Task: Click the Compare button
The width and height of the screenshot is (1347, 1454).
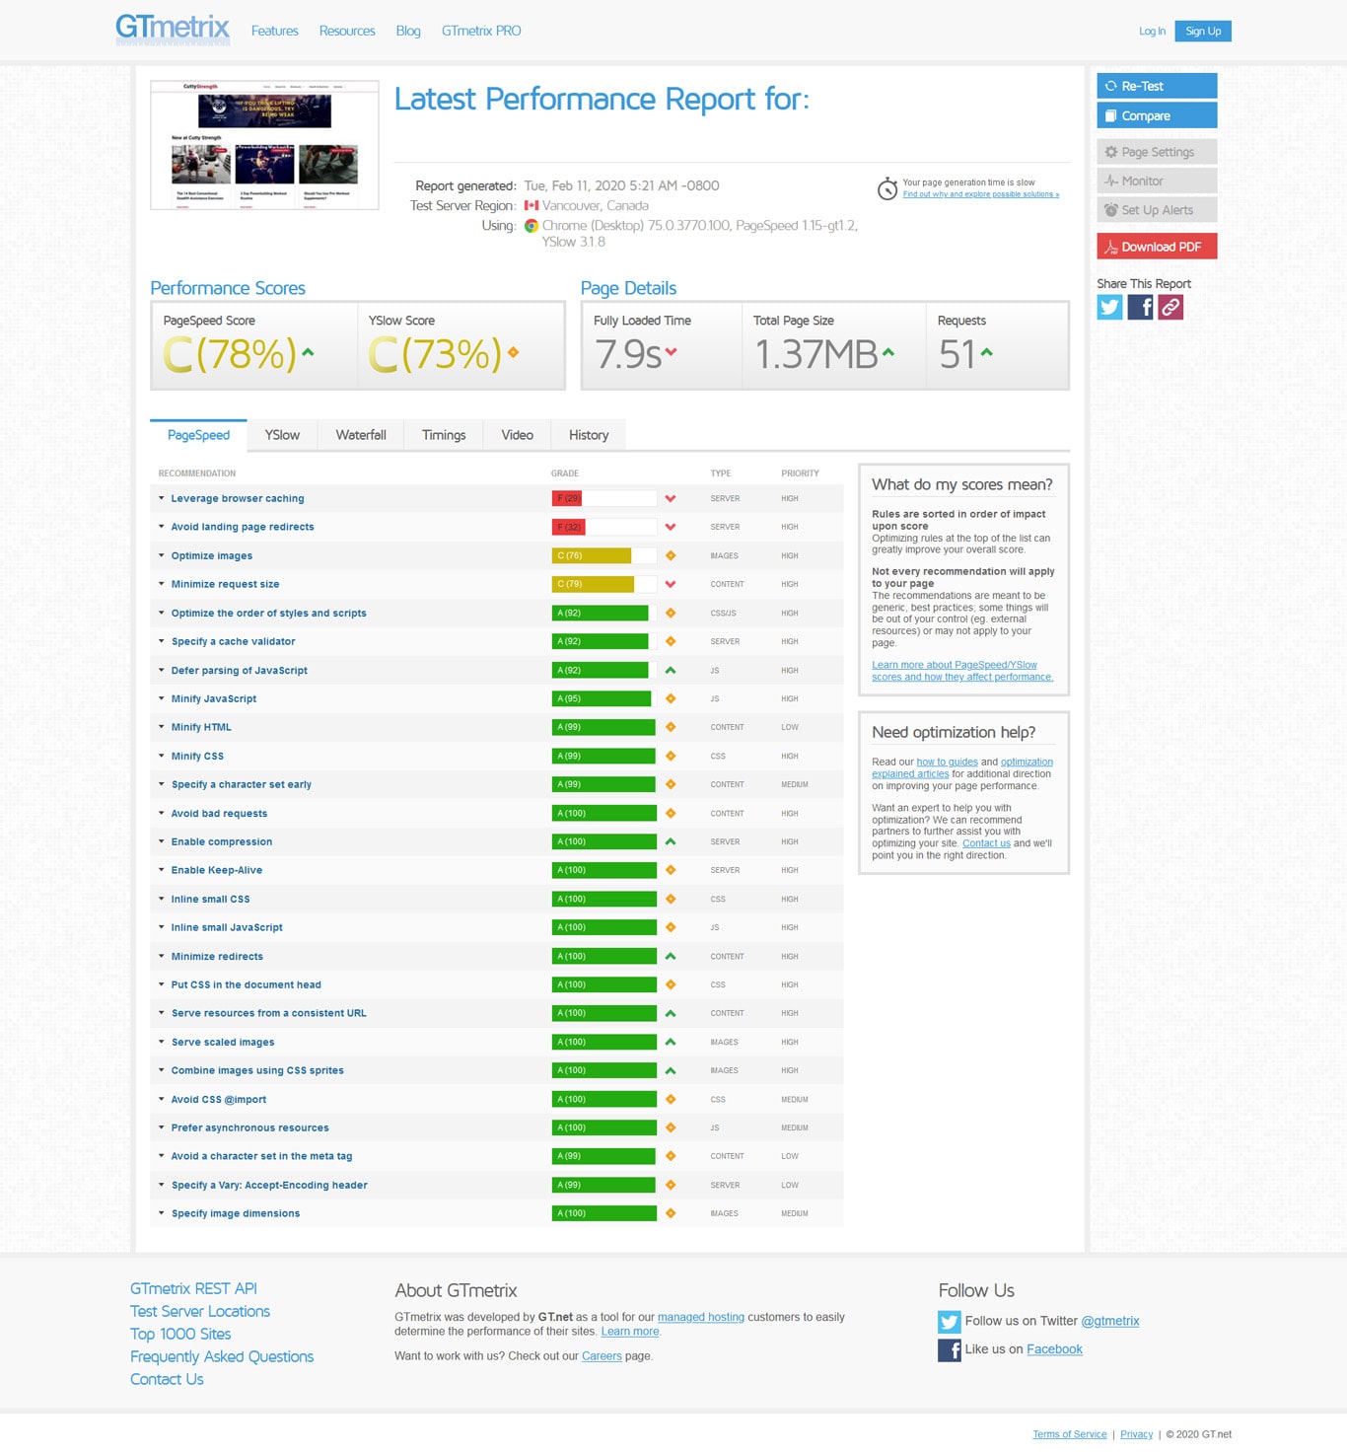Action: [x=1157, y=115]
